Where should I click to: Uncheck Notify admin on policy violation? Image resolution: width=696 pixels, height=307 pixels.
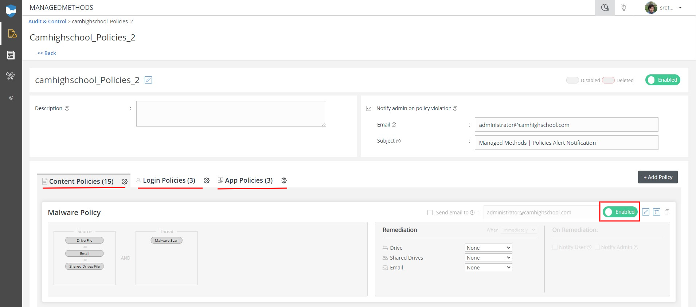pyautogui.click(x=369, y=108)
